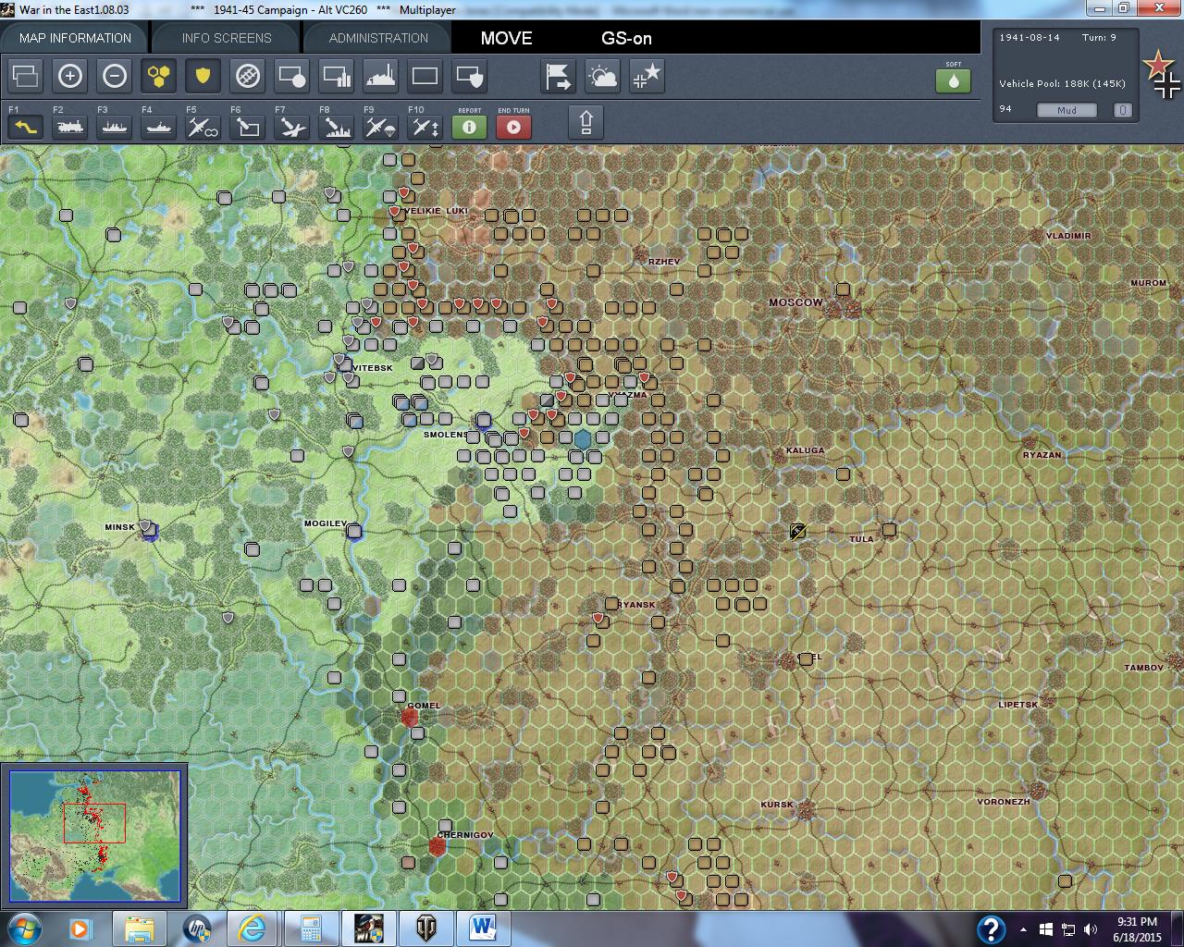The width and height of the screenshot is (1184, 947).
Task: Select the F5 air recon mode
Action: (203, 126)
